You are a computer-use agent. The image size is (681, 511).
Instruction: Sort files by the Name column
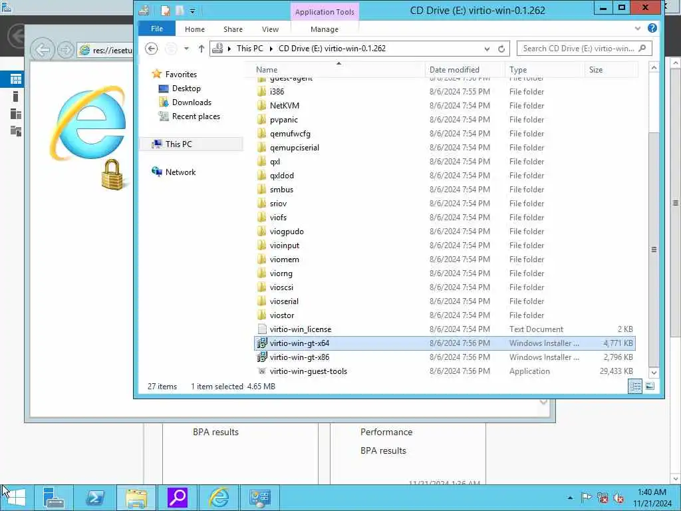point(339,69)
